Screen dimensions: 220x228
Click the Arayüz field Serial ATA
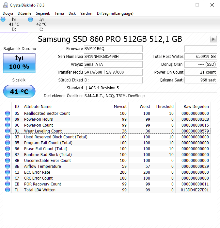click(x=113, y=64)
